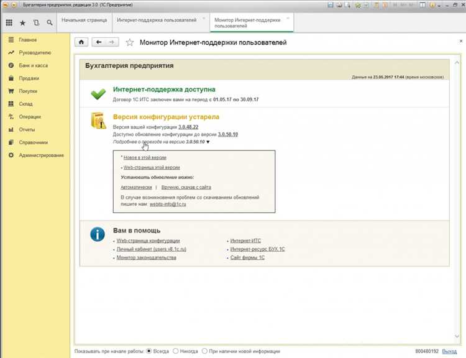Choose При наличии новой информации option

tap(204, 351)
